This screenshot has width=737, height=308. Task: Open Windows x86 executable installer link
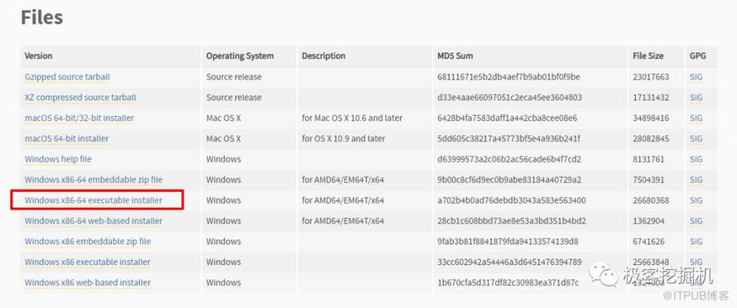click(x=88, y=262)
